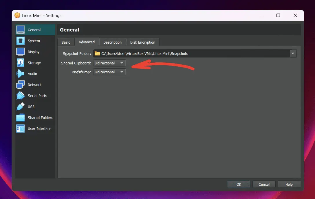Open the Disk Encryption tab
Screen dimensions: 315x199
[143, 42]
